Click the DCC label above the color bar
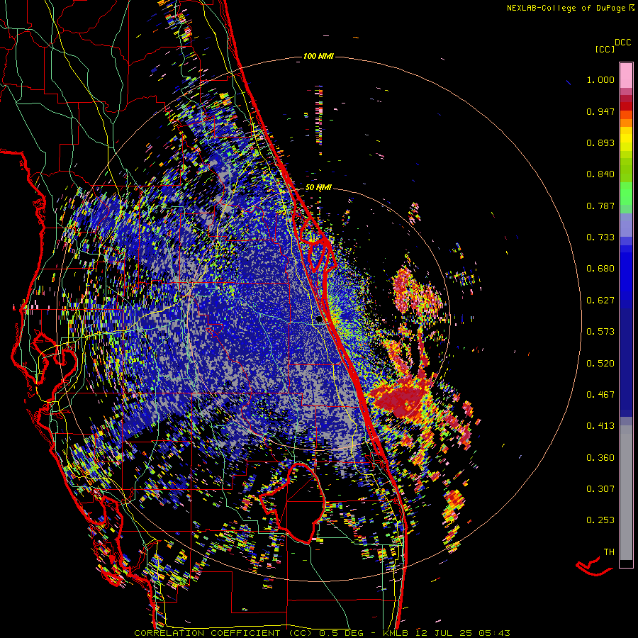 pos(623,43)
